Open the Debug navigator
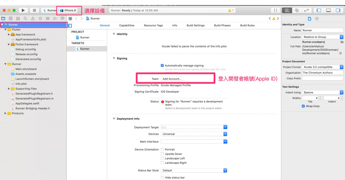Viewport: 345px width, 180px height. pos(48,18)
